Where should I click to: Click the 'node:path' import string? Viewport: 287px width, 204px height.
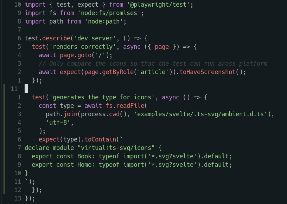(104, 21)
